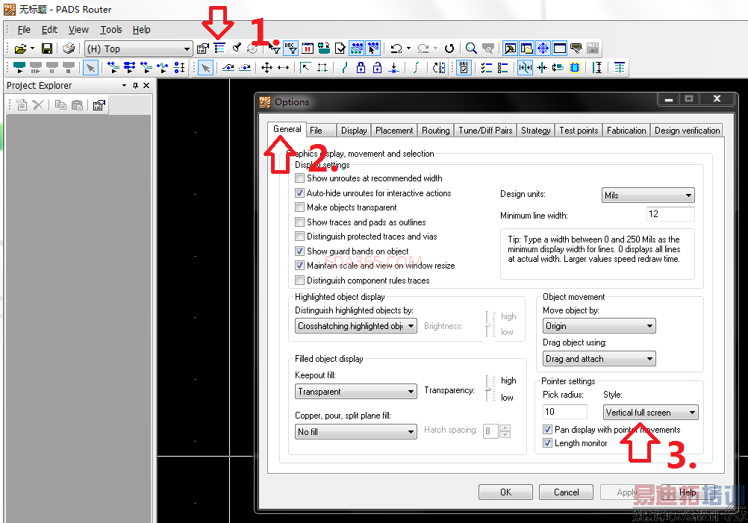Click the OK button
Screen dimensions: 748x523
505,492
